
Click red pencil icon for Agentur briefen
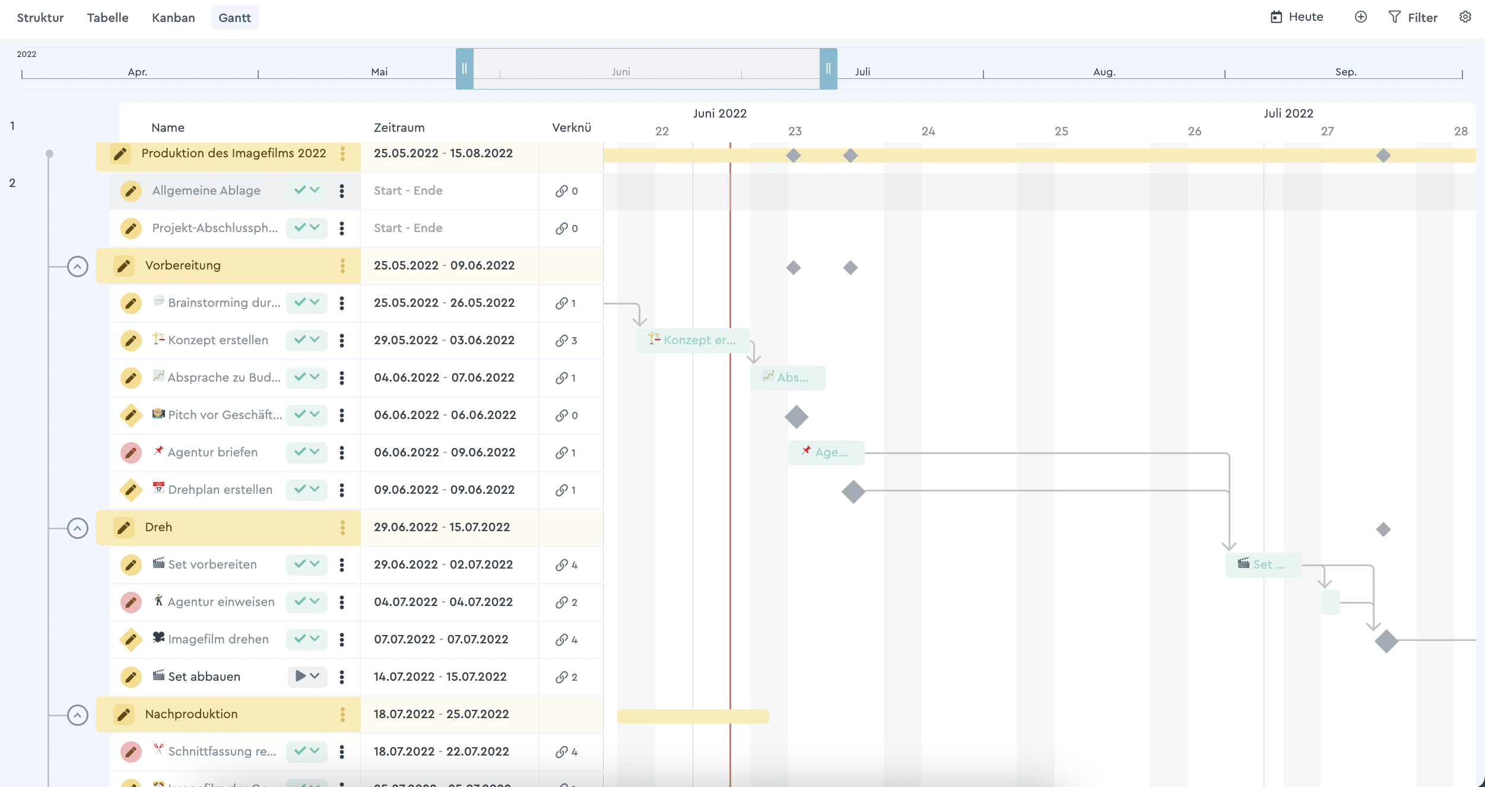coord(131,453)
